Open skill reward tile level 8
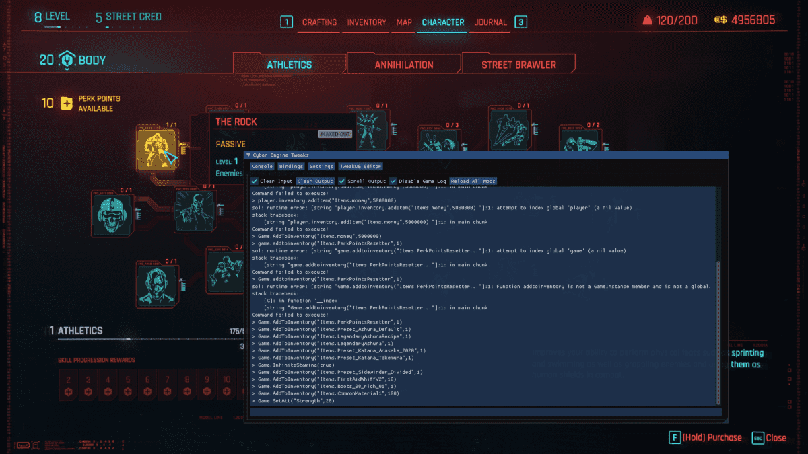 (187, 386)
